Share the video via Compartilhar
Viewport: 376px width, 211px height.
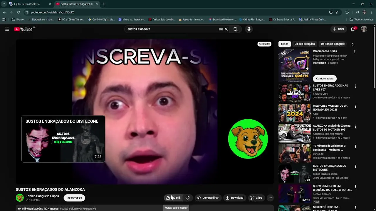coord(208,198)
